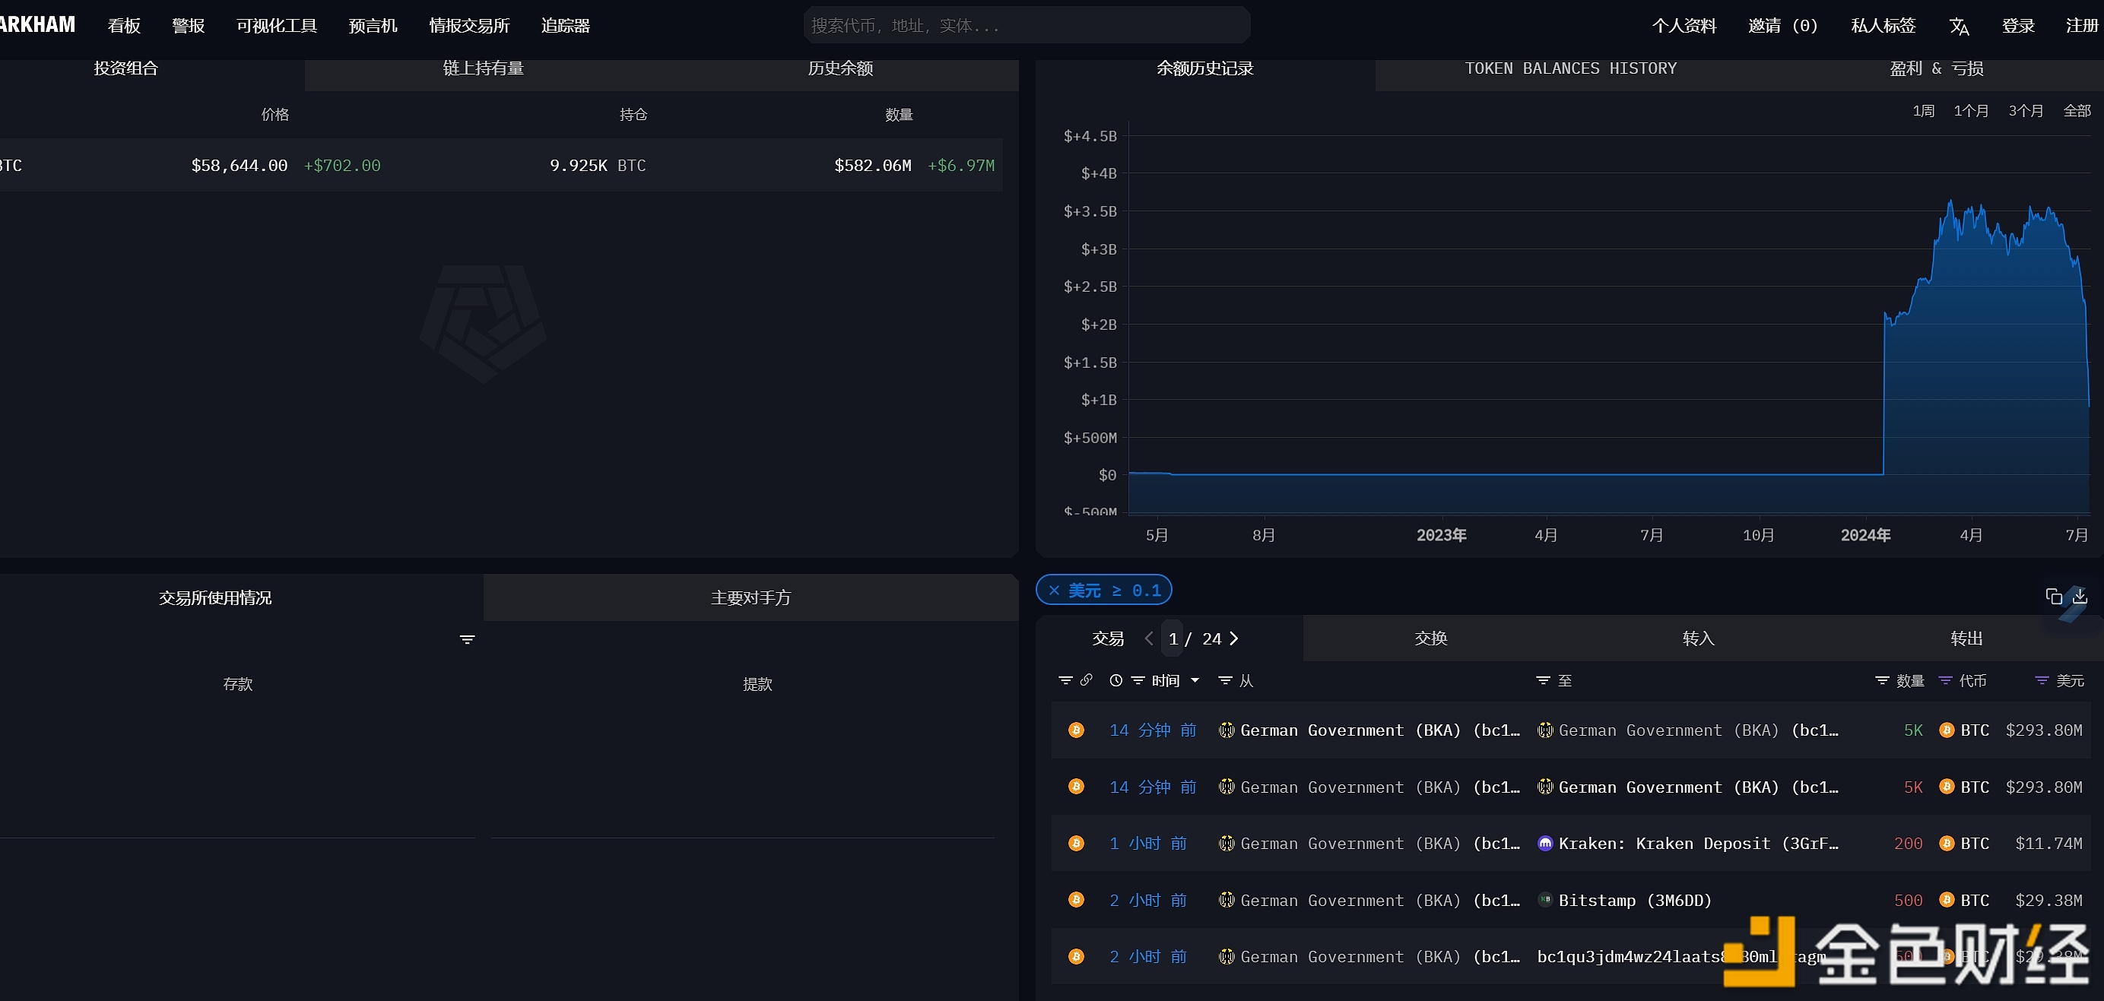Click the clock icon beside 时间
Viewport: 2104px width, 1001px height.
tap(1115, 680)
